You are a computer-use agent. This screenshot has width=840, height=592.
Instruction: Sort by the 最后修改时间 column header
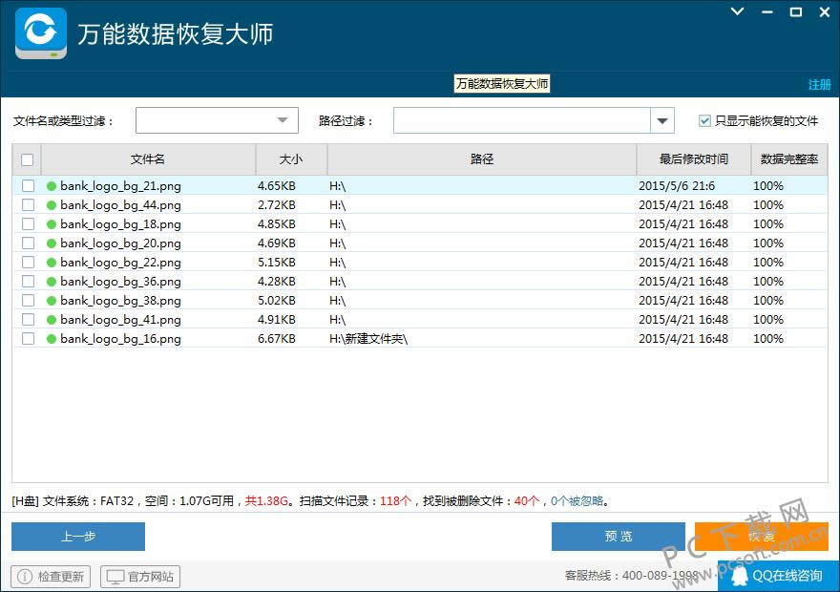coord(694,159)
